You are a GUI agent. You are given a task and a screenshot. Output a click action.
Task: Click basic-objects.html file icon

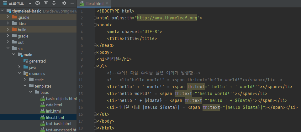pos(43,99)
